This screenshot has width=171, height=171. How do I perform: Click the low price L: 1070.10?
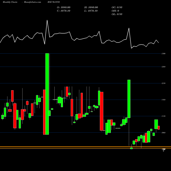pyautogui.click(x=91, y=11)
